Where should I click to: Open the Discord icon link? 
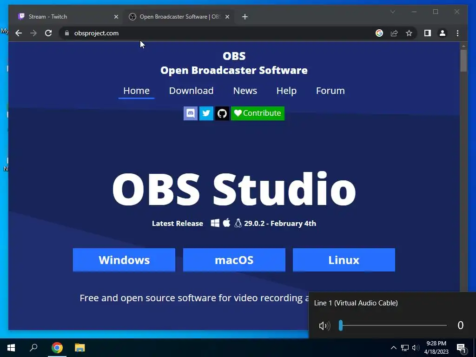click(x=190, y=113)
